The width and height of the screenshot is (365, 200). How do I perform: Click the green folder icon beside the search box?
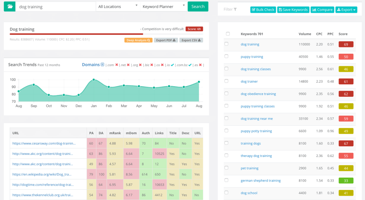pyautogui.click(x=10, y=6)
